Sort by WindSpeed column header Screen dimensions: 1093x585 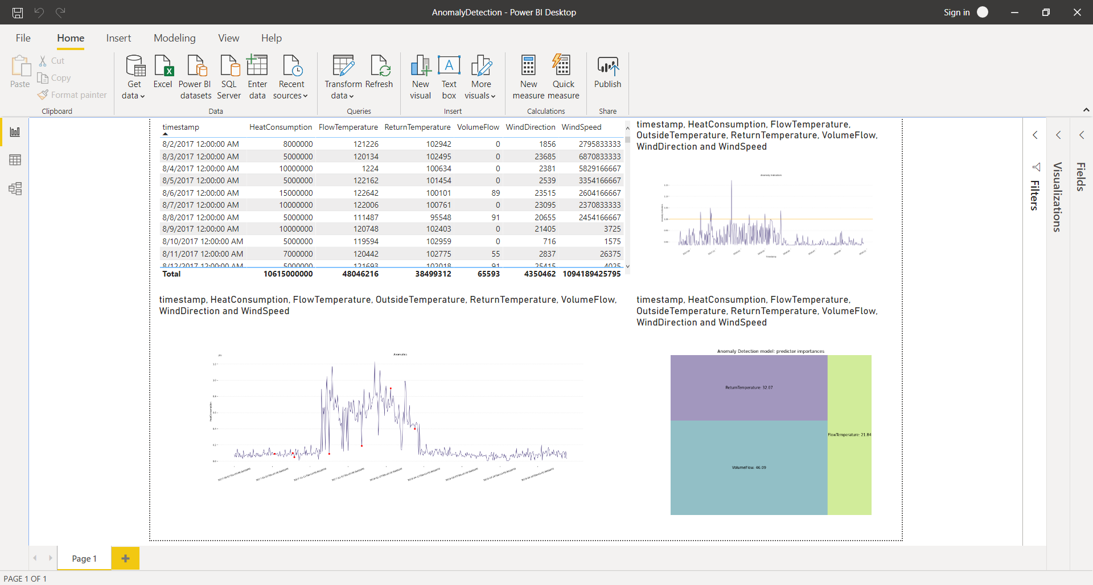pyautogui.click(x=582, y=127)
